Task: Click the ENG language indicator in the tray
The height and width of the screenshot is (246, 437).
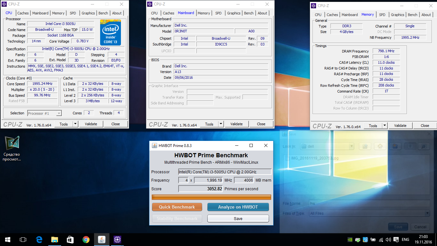Action: pos(405,240)
